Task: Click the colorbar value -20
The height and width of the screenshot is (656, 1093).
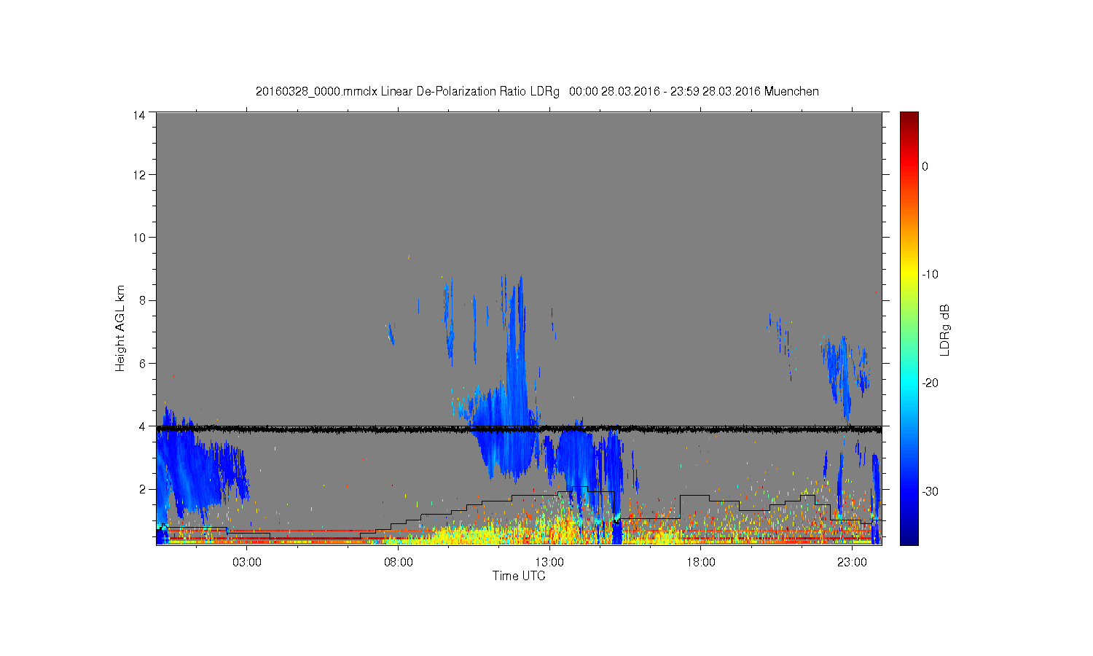Action: [930, 383]
